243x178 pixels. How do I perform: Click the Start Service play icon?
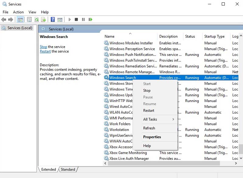coord(69,19)
